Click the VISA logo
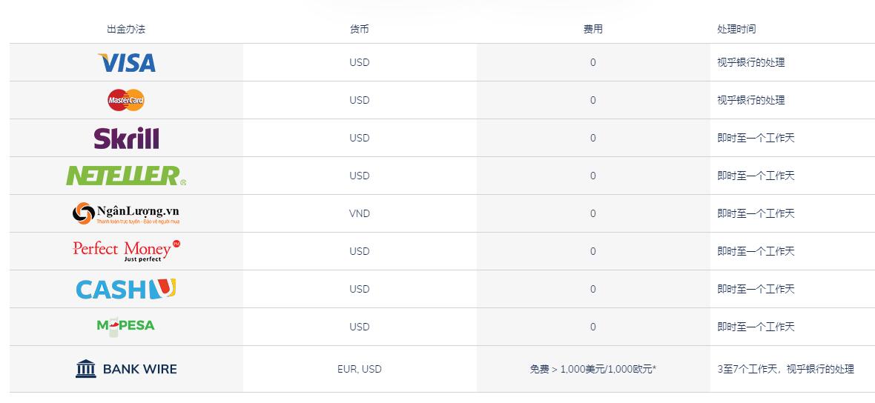Viewport: 875px width, 403px height. tap(127, 62)
